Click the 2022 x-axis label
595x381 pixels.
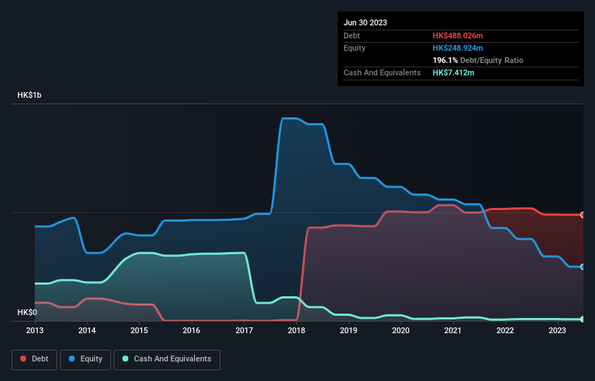pyautogui.click(x=505, y=330)
